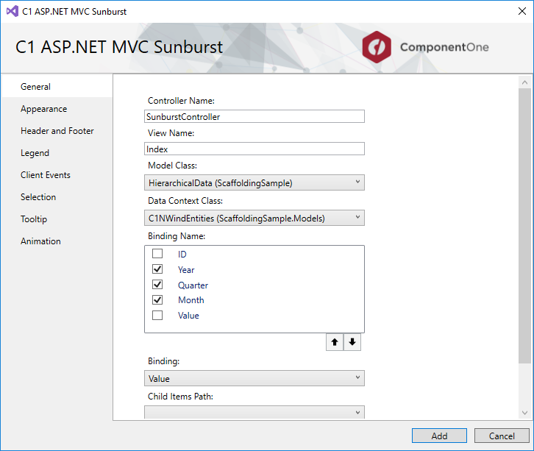Open the Binding dropdown showing Value
This screenshot has height=451, width=534.
(254, 378)
